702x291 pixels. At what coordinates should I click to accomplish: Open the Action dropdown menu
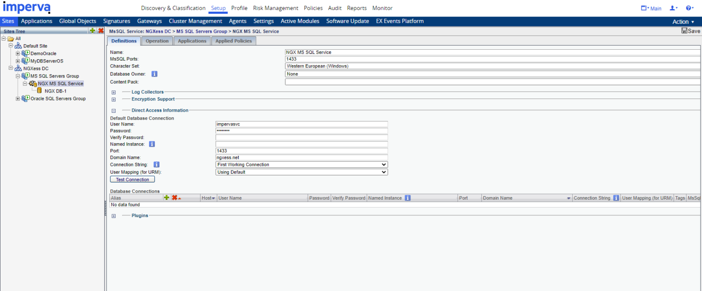click(x=683, y=21)
